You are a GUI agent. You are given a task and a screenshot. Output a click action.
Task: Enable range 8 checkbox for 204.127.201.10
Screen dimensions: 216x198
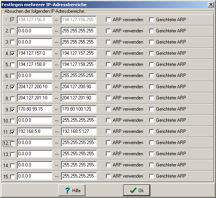click(x=12, y=98)
